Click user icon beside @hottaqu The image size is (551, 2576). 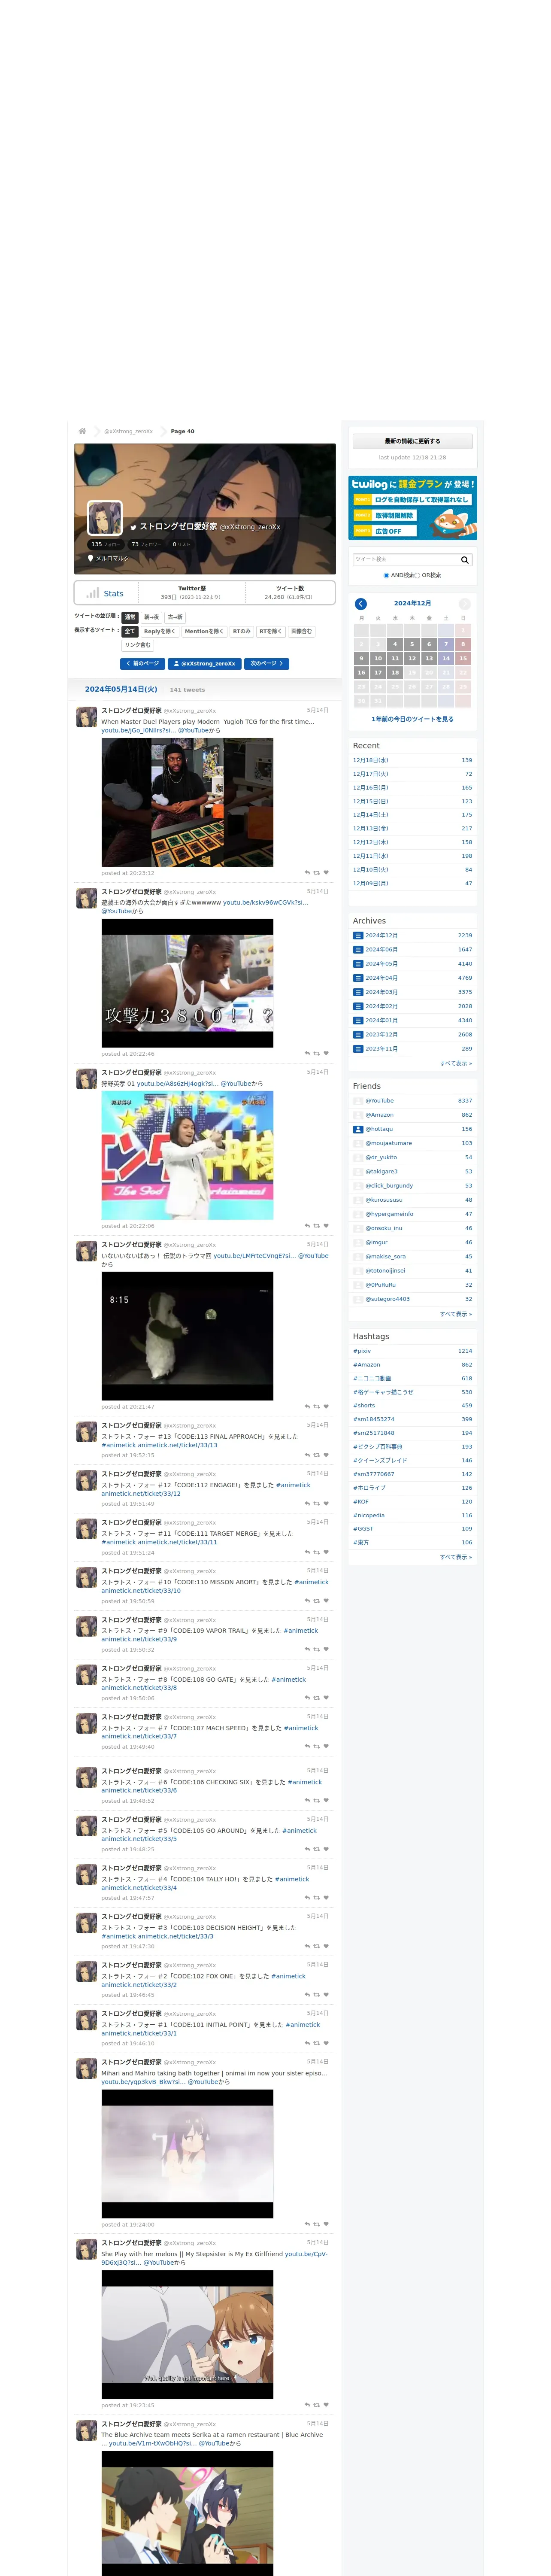click(358, 1129)
